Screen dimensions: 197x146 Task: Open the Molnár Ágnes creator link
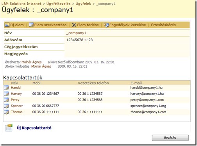(x=32, y=62)
